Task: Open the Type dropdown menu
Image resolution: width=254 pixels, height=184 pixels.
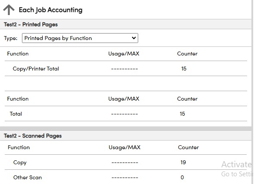Action: 80,38
